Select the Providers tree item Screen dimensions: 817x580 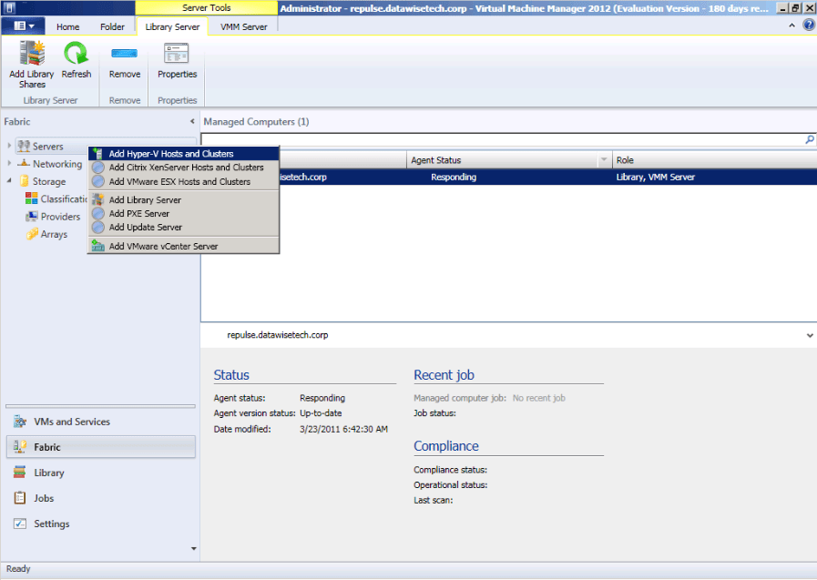[60, 217]
